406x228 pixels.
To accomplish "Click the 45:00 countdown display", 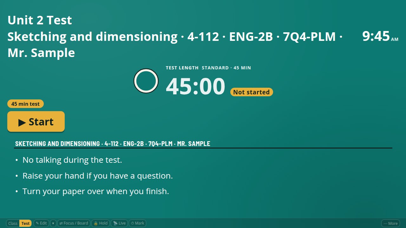I will [195, 86].
